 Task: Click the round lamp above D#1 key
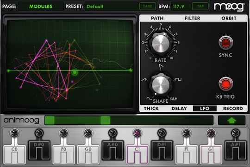162,133
